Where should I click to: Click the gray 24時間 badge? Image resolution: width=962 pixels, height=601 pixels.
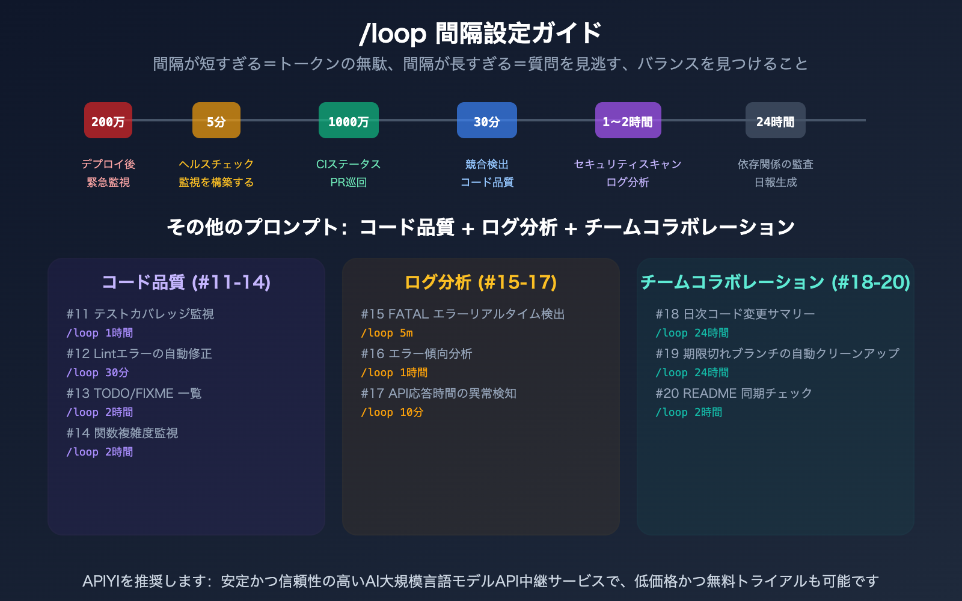775,120
